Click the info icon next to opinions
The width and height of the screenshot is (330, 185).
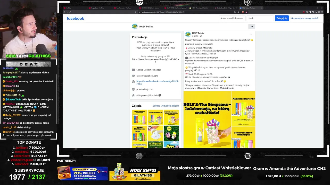(160, 95)
